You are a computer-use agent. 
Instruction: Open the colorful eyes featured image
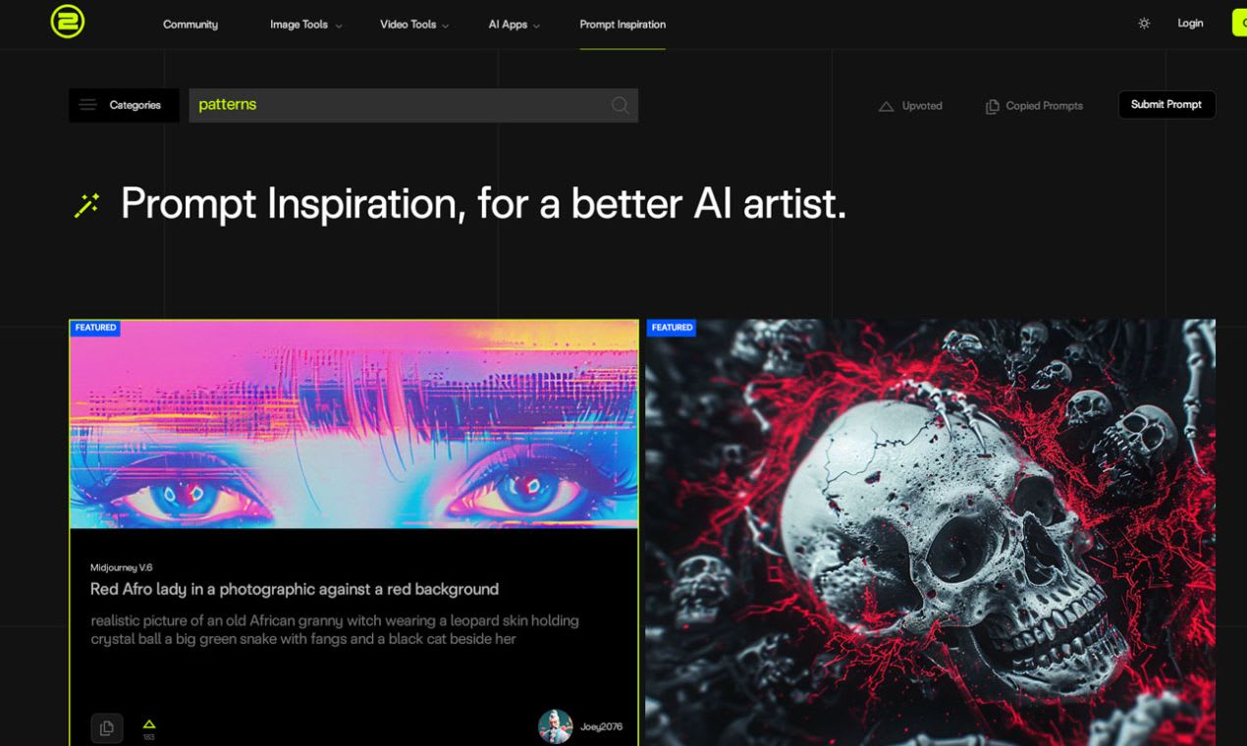[354, 424]
